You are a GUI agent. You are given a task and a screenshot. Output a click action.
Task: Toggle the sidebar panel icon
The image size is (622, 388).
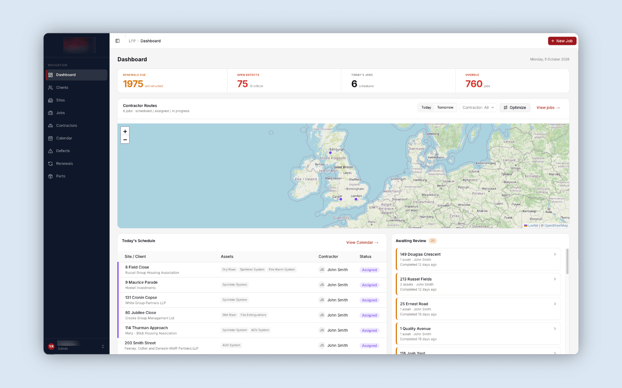[117, 41]
